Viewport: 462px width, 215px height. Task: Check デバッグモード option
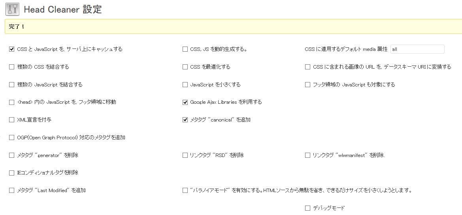(307, 208)
